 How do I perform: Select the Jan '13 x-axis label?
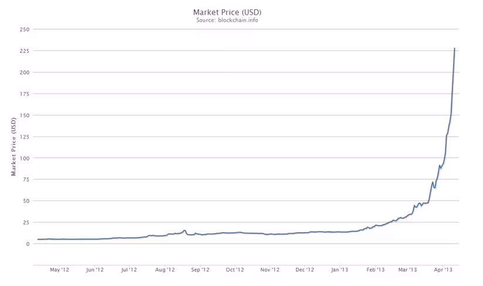[x=339, y=270]
